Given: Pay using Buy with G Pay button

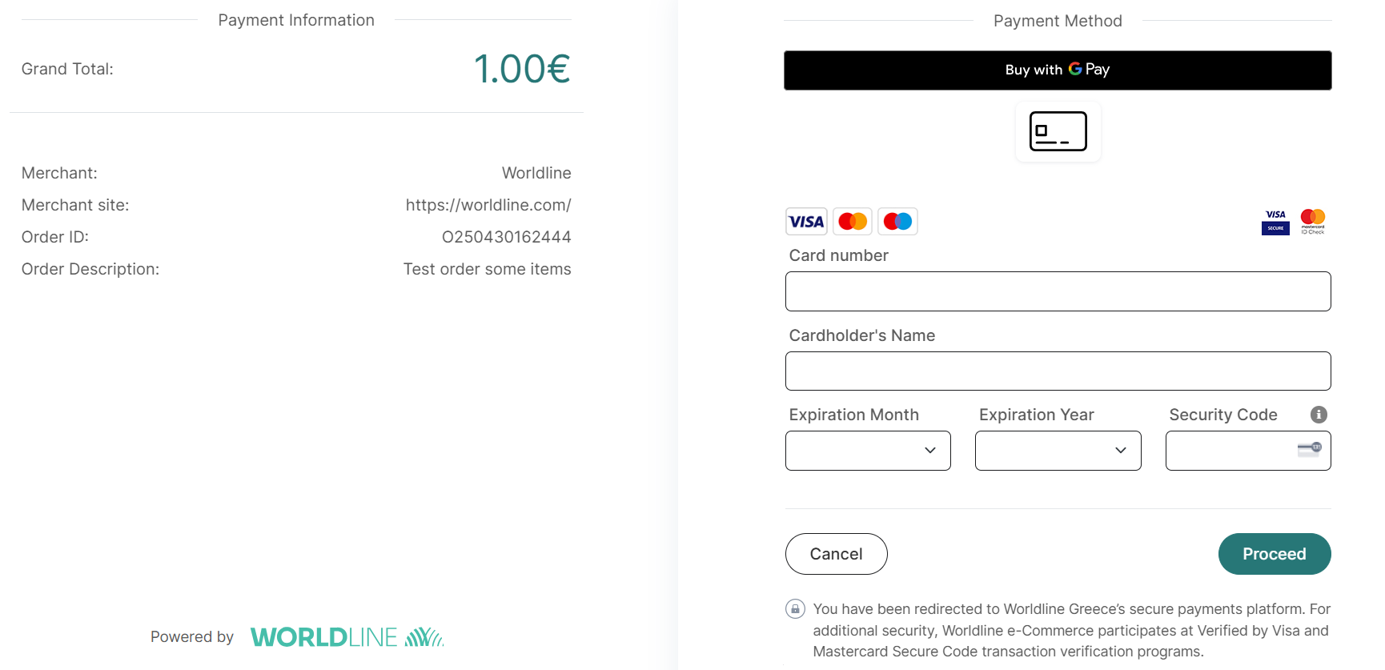Looking at the screenshot, I should click(1058, 70).
